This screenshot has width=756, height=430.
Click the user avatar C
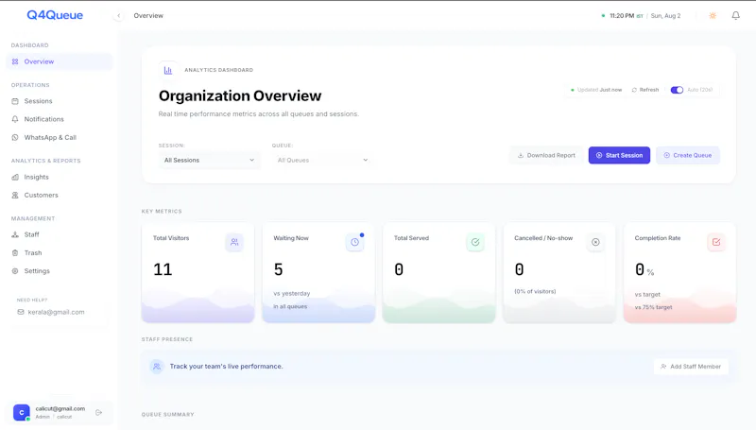point(21,412)
